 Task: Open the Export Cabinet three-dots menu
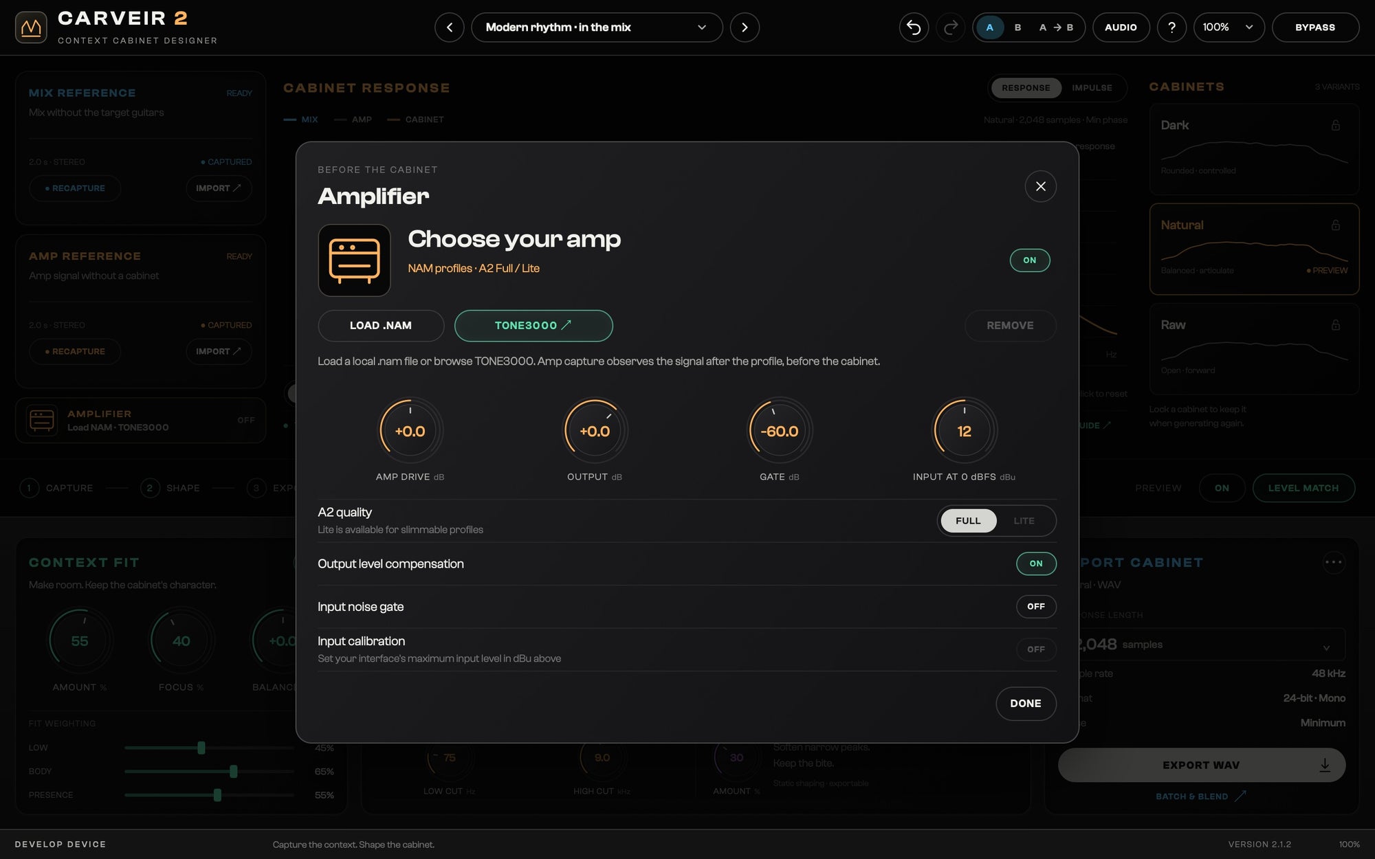coord(1334,562)
